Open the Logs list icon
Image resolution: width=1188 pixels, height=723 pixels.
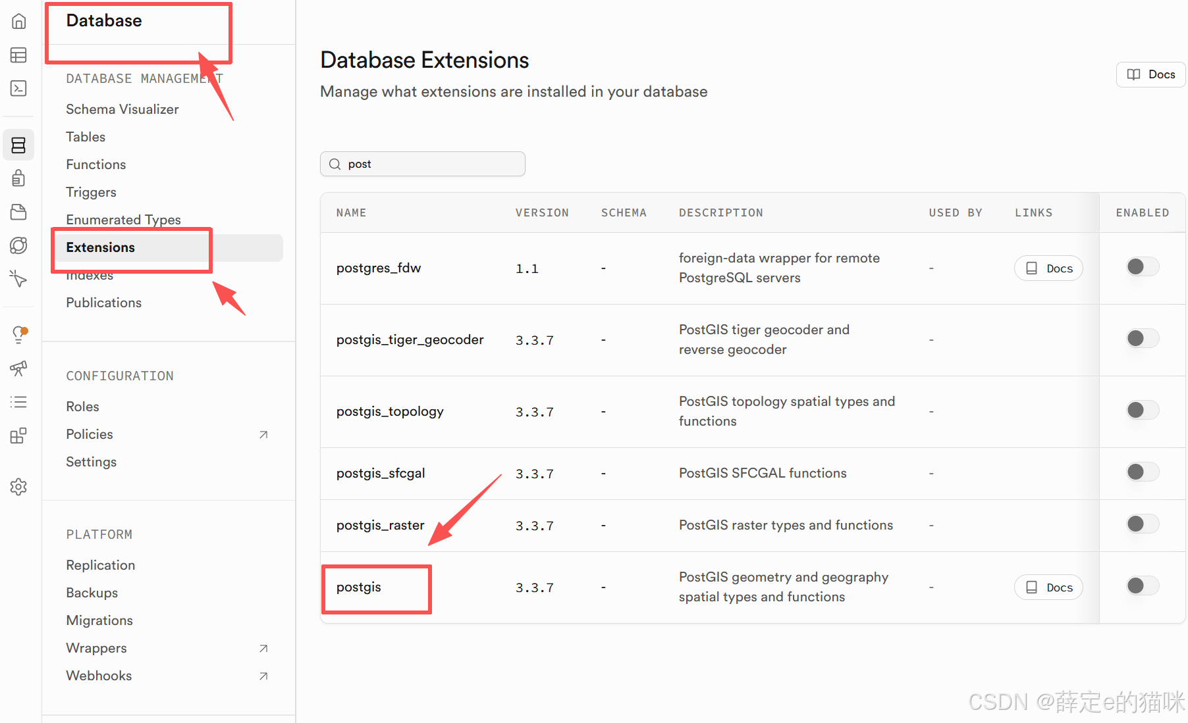coord(19,402)
